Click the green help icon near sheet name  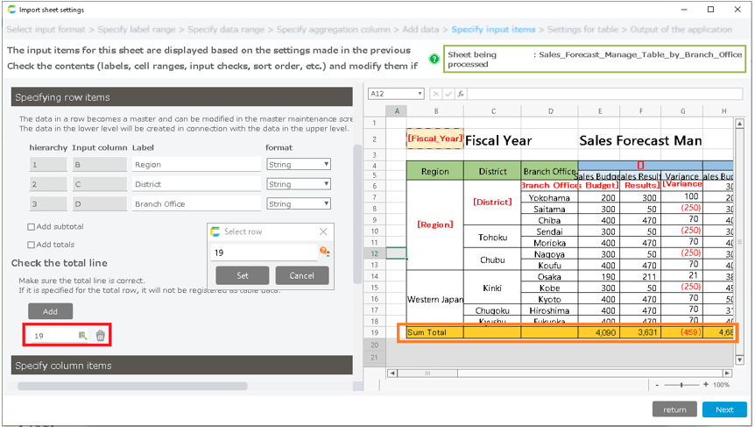434,60
